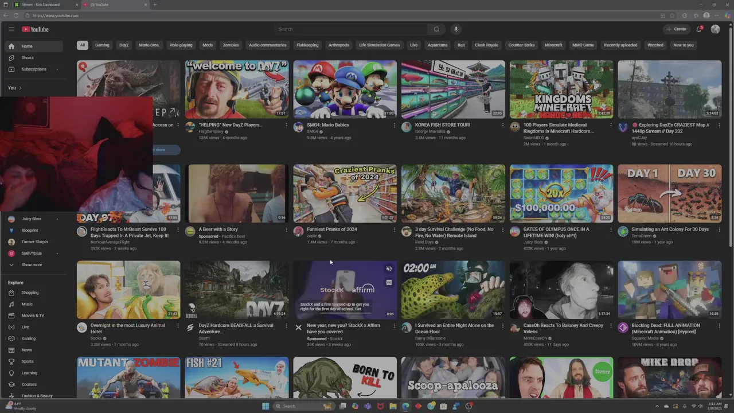
Task: Click the search magnifier button
Action: pos(436,29)
